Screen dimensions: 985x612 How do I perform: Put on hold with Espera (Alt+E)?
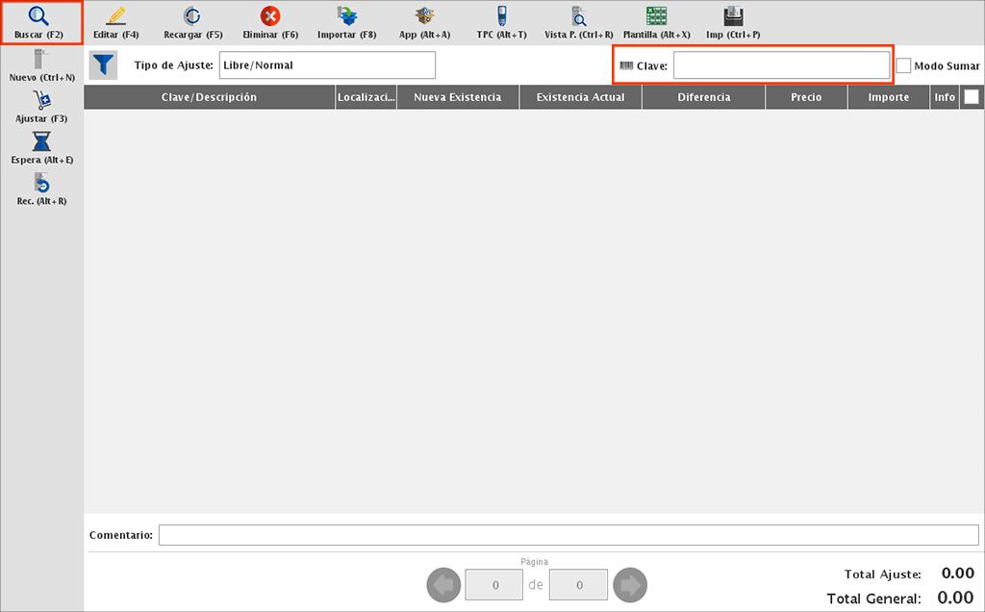pos(41,142)
